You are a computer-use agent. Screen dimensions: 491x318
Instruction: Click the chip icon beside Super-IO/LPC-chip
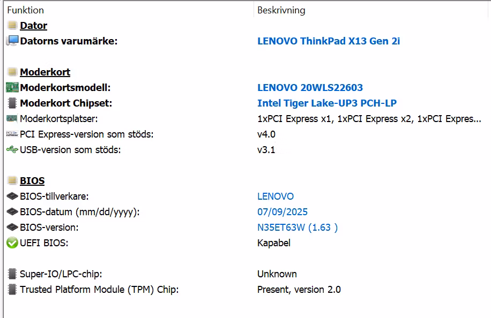[x=12, y=274]
